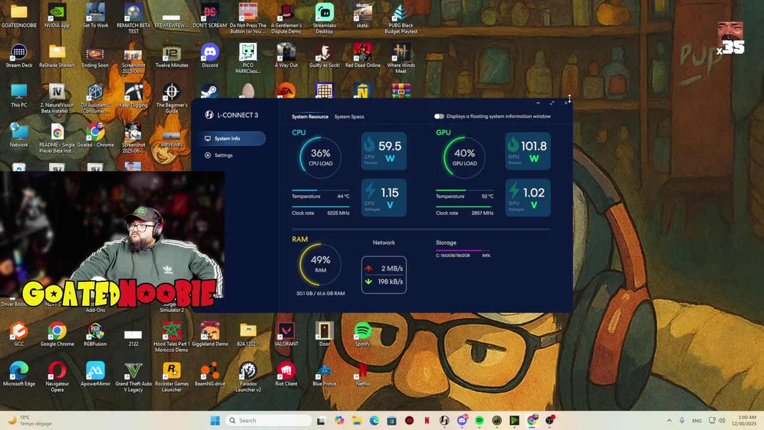Open the Riot Client desktop shortcut
The height and width of the screenshot is (430, 764).
click(x=286, y=374)
